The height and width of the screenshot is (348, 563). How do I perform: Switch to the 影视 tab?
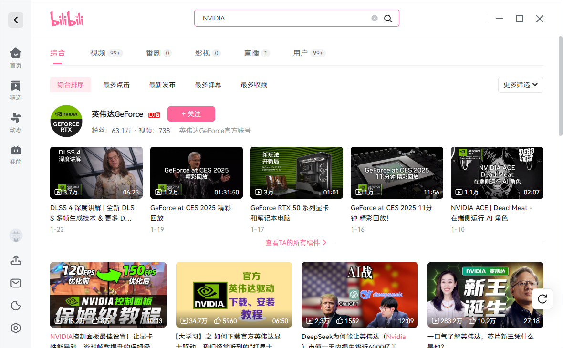tap(207, 53)
